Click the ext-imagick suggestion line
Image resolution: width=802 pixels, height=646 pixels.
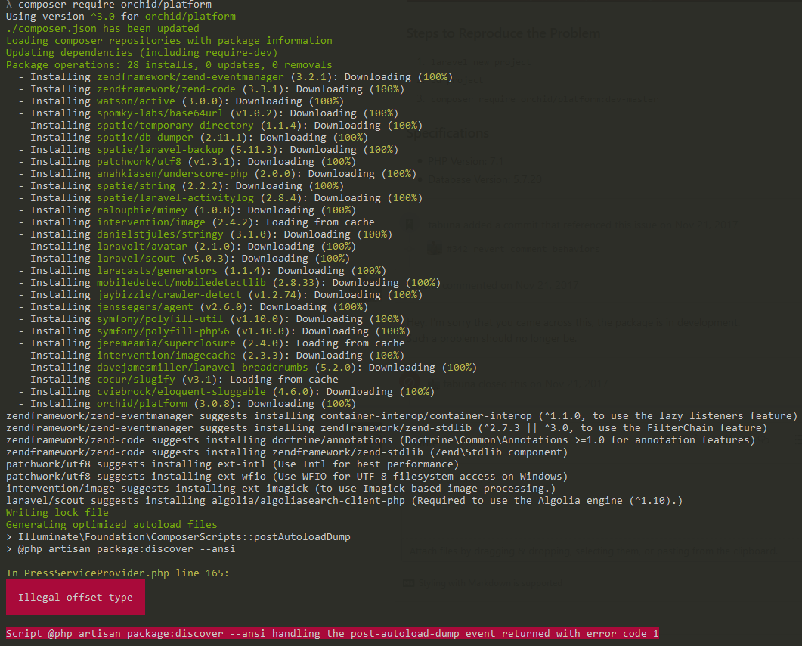(x=280, y=489)
